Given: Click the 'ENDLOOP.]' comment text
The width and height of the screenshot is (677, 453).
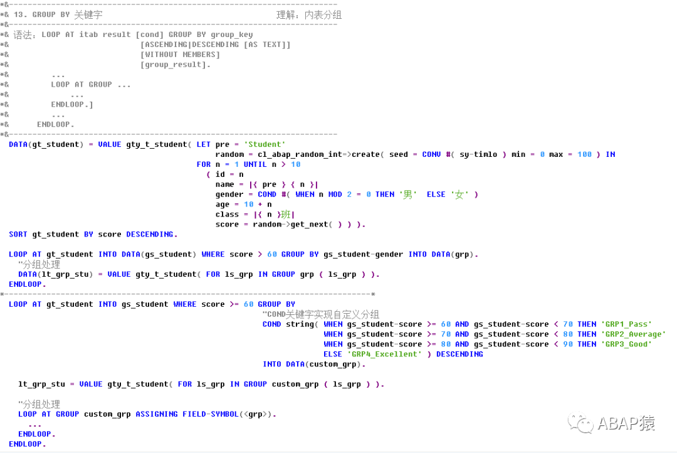Looking at the screenshot, I should pos(72,104).
